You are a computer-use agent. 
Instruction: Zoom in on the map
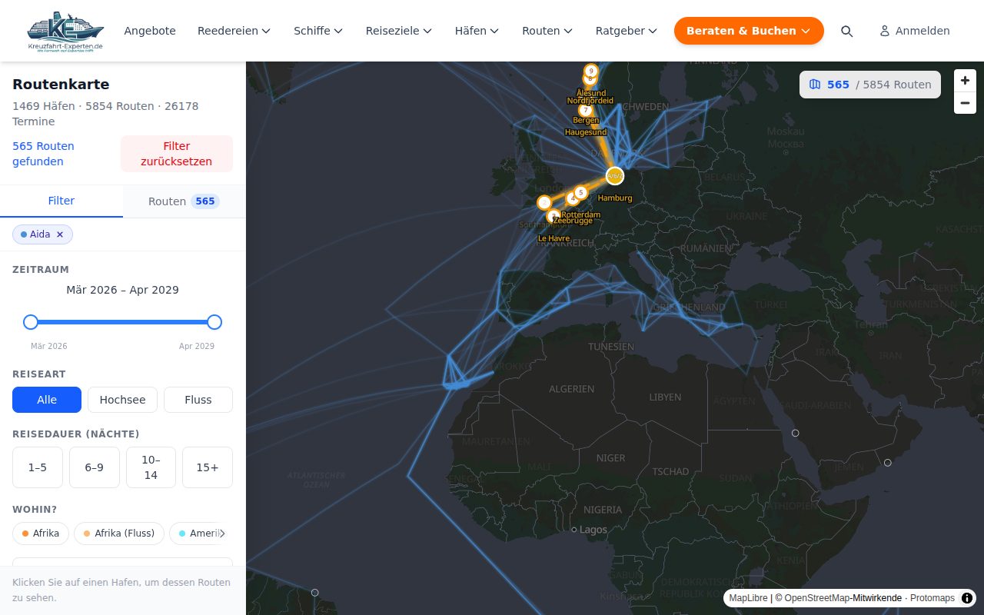[x=965, y=81]
